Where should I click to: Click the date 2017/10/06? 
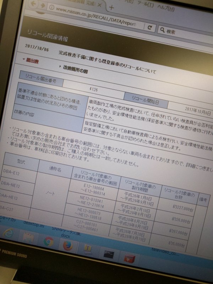[x=37, y=48]
